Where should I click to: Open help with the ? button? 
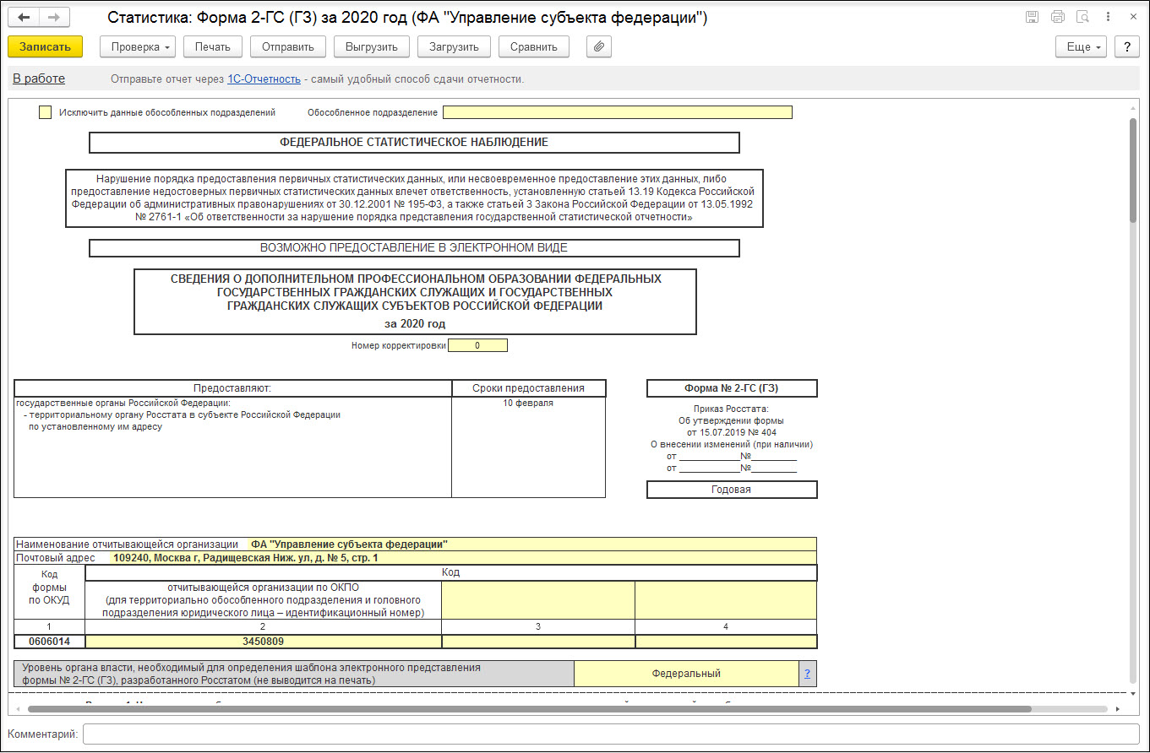tap(1126, 47)
